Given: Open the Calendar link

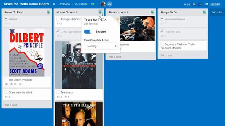Looking at the screenshot, I should pos(215,4).
